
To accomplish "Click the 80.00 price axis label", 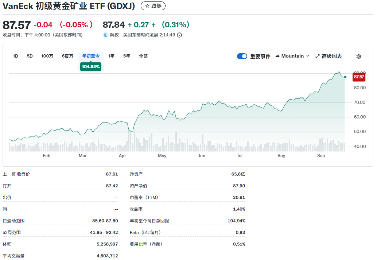I will (x=360, y=88).
